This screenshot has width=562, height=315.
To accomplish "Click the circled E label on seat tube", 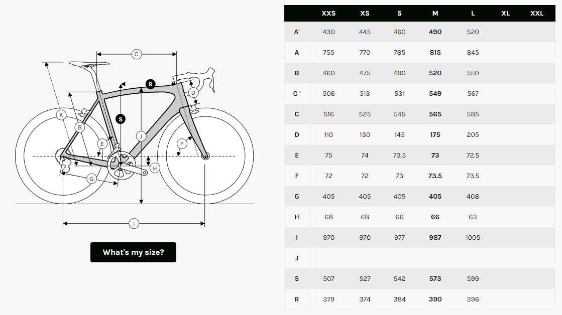I will click(x=102, y=144).
